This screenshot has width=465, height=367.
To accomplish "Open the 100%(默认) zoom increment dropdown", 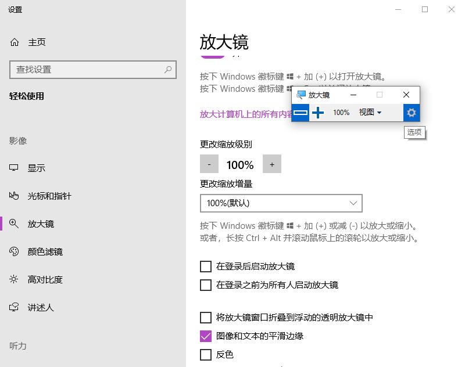I will pyautogui.click(x=281, y=203).
